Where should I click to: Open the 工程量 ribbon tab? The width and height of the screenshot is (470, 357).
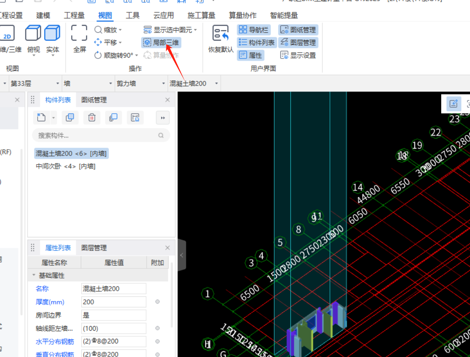[x=74, y=15]
